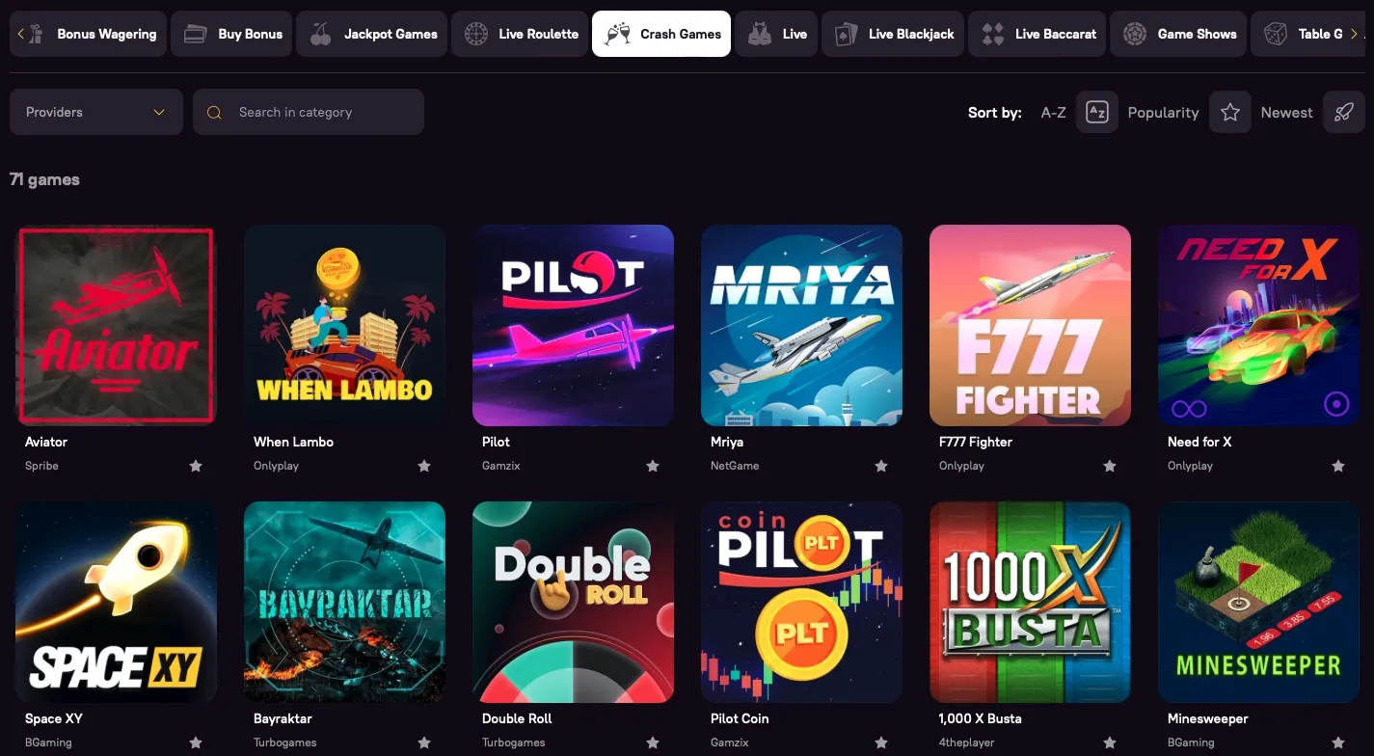The image size is (1374, 756).
Task: Sort the list by Newest
Action: tap(1286, 112)
